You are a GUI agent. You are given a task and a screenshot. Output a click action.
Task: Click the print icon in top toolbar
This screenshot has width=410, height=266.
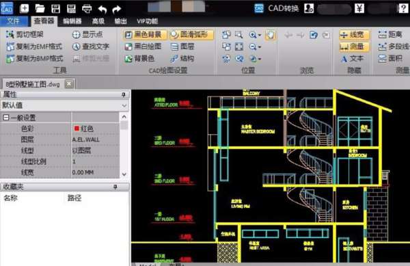(x=87, y=9)
